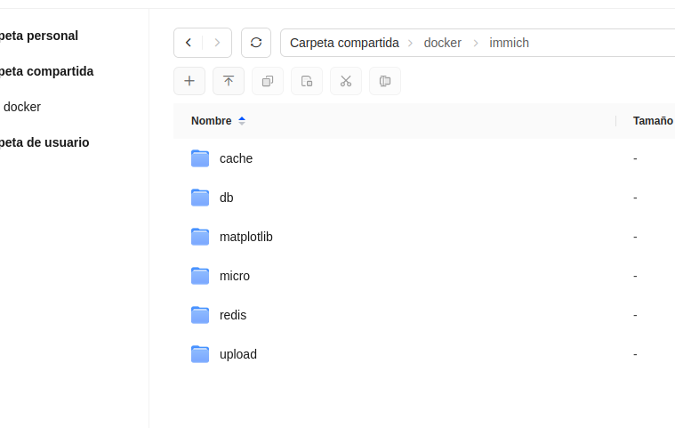Click the plus button to create new
The image size is (675, 428).
(189, 81)
